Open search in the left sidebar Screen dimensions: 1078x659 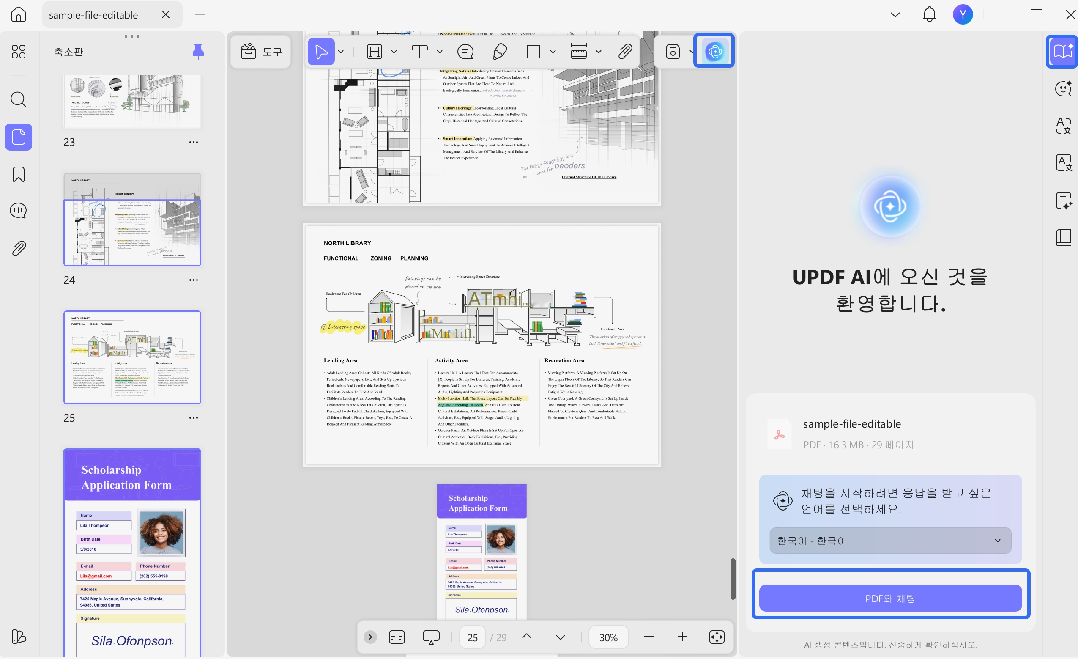[x=18, y=99]
